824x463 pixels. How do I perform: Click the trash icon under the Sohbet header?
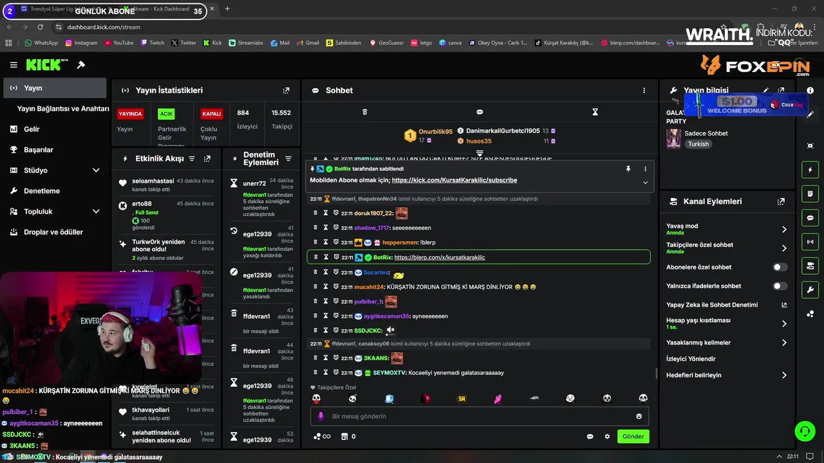pos(364,112)
